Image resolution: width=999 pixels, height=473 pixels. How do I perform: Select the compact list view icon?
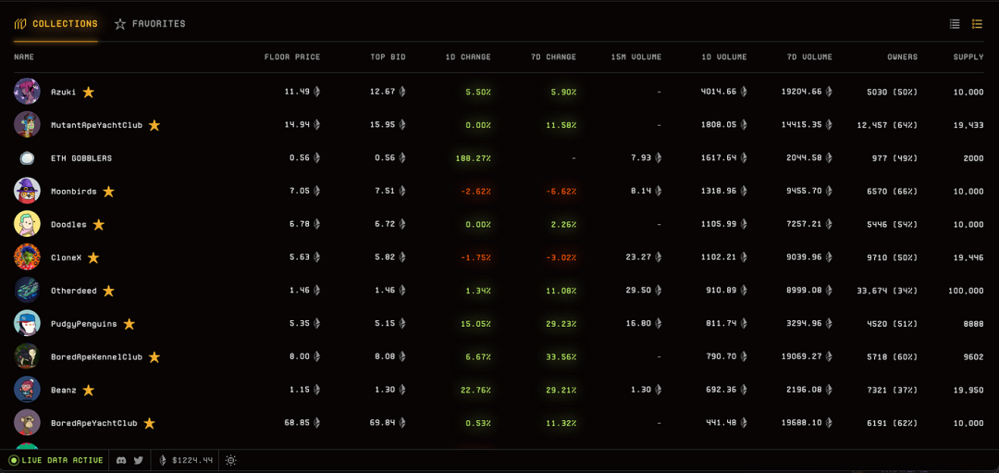point(955,24)
